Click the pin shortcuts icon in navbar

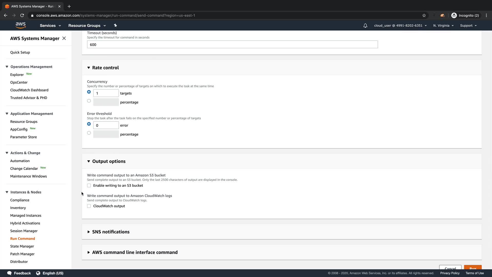[115, 25]
